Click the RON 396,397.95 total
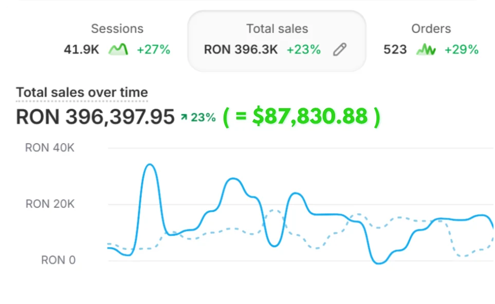The width and height of the screenshot is (495, 304). click(x=95, y=117)
